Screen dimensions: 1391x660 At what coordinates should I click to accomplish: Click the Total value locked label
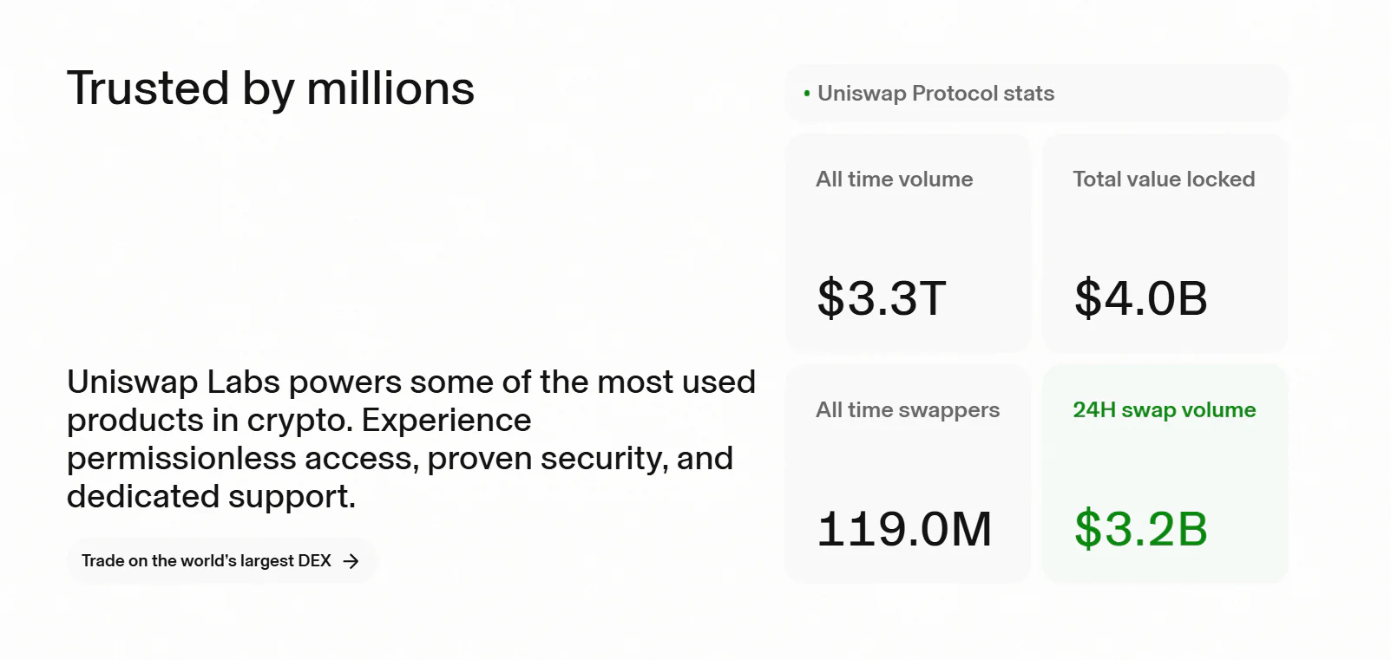1164,180
